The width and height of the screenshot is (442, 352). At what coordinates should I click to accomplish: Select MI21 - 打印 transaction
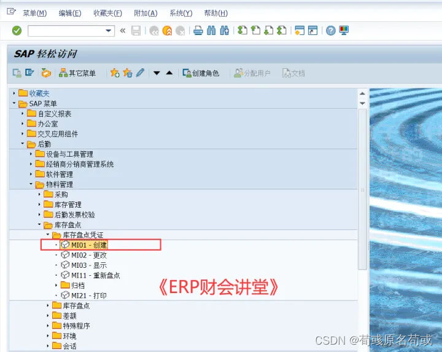(84, 295)
